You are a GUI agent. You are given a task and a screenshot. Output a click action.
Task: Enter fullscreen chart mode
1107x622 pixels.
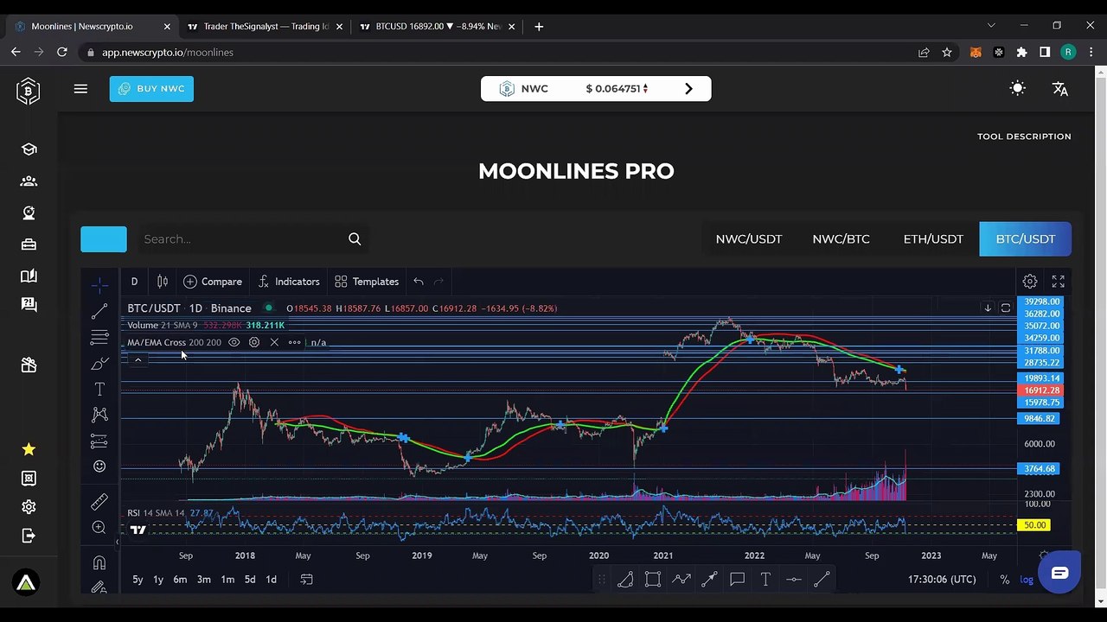click(1058, 282)
